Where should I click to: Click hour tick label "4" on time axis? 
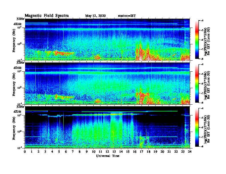click(52, 152)
